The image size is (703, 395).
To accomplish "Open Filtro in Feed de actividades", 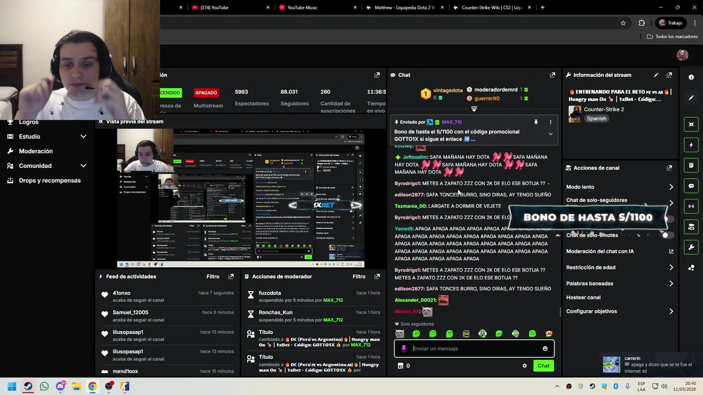I will pos(213,276).
